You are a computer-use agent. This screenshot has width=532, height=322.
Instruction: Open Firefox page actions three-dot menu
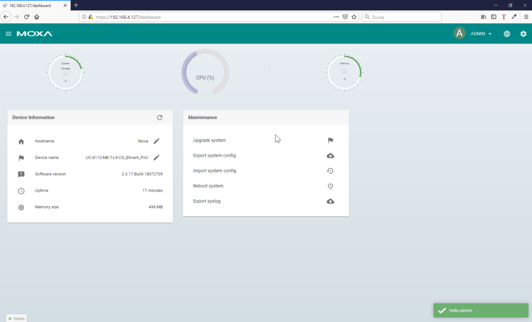coord(336,17)
